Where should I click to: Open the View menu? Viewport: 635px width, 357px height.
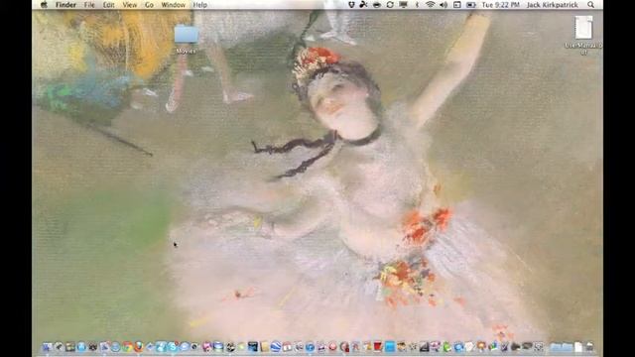click(x=130, y=5)
